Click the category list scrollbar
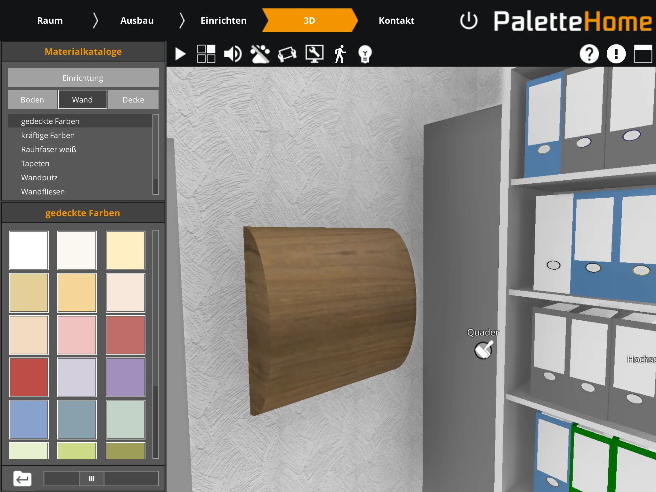656x492 pixels. (156, 154)
